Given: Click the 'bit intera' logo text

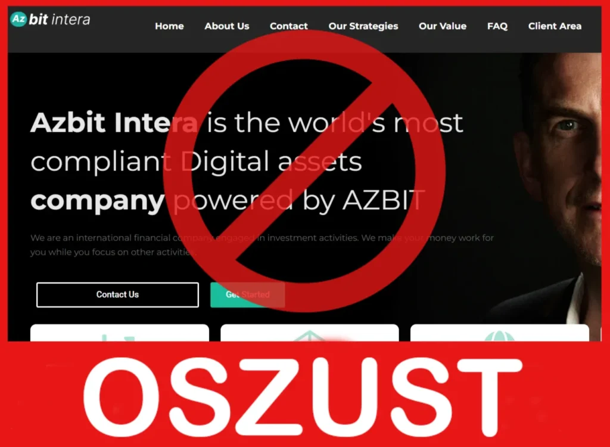Looking at the screenshot, I should [x=59, y=19].
